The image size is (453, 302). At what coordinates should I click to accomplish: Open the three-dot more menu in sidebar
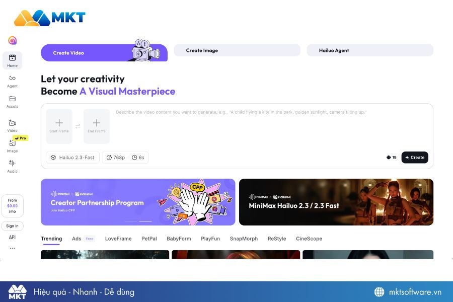[12, 248]
